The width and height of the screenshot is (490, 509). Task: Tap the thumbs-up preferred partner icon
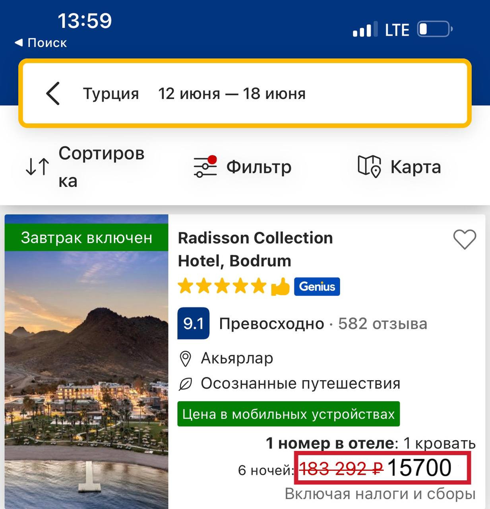[281, 287]
